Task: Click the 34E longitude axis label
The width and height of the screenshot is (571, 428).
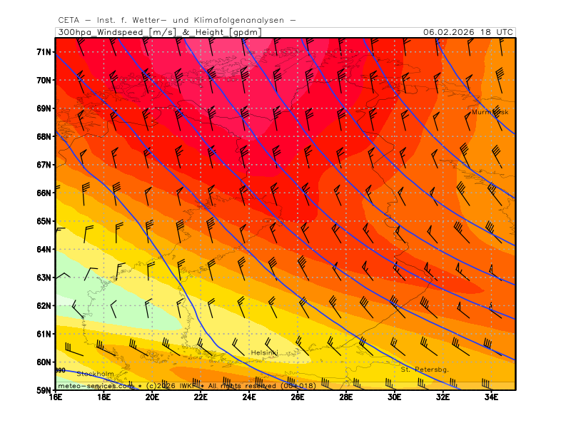Action: [491, 397]
